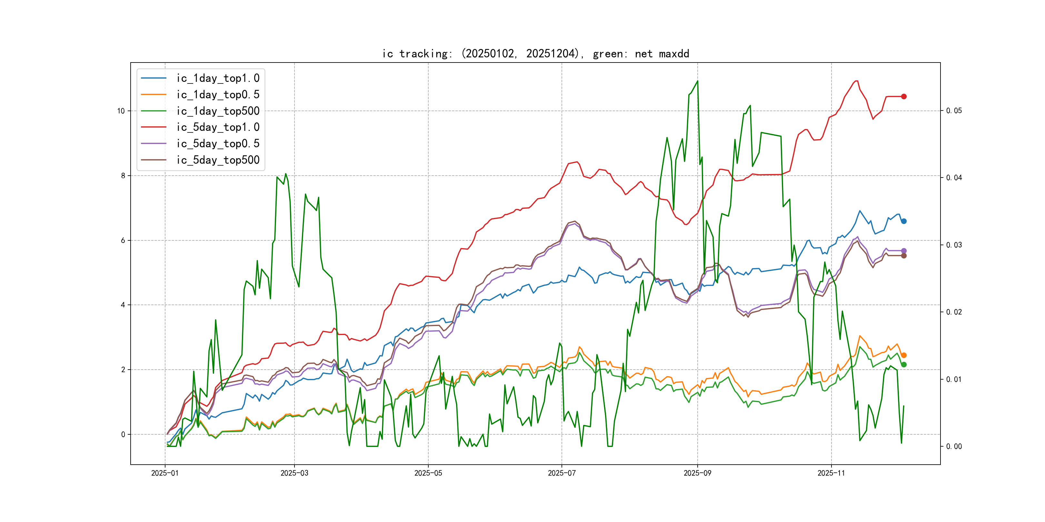Image resolution: width=1045 pixels, height=522 pixels.
Task: Click the right axis label 0.05
Action: [954, 111]
